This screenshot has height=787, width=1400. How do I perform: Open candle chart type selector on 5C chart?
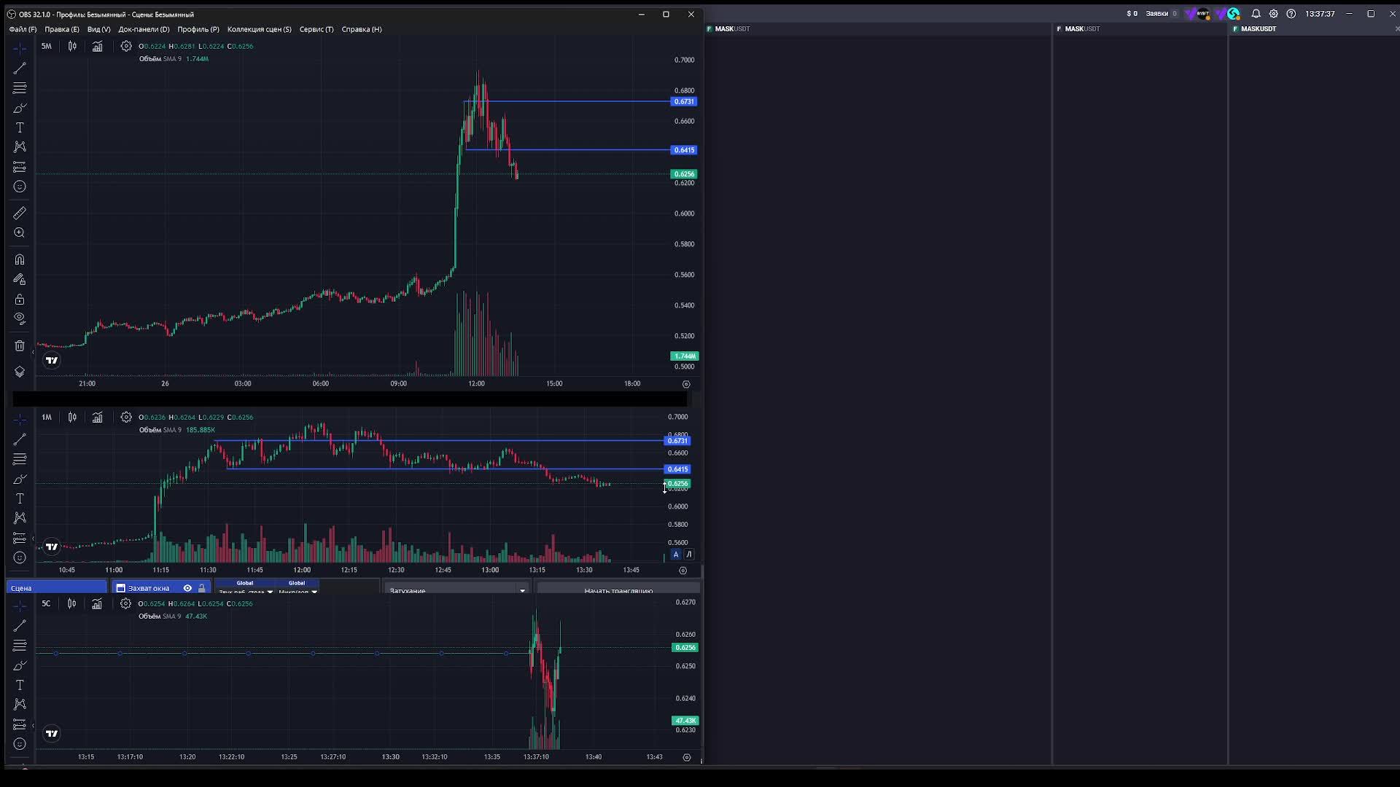(x=72, y=604)
